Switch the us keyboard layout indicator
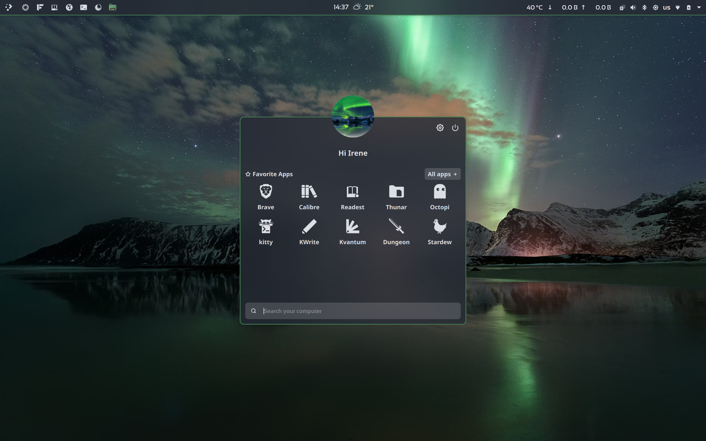 point(666,7)
